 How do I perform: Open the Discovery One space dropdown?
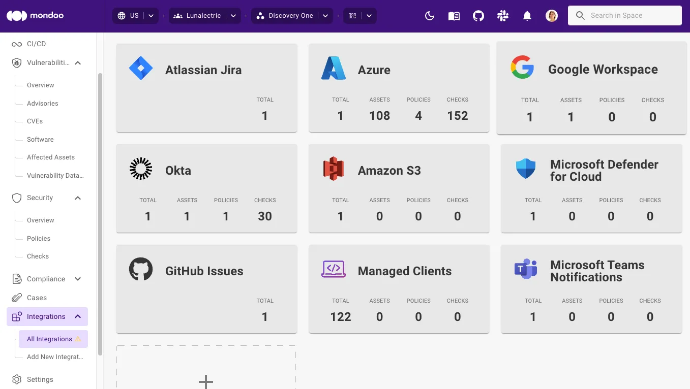pyautogui.click(x=325, y=16)
